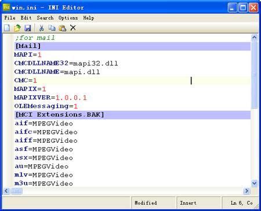This screenshot has width=261, height=211.
Task: Open the Edit menu
Action: [26, 18]
